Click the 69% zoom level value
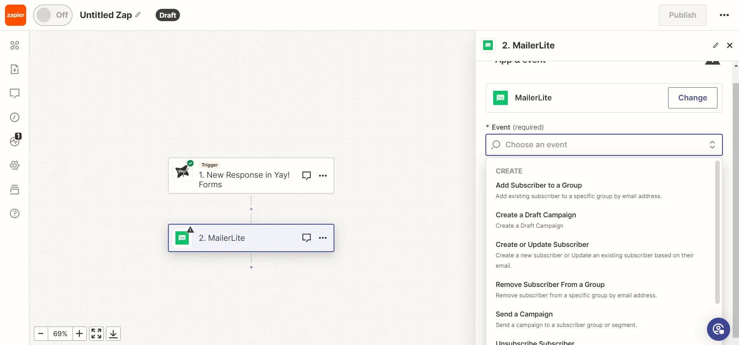Image resolution: width=739 pixels, height=345 pixels. (x=60, y=333)
